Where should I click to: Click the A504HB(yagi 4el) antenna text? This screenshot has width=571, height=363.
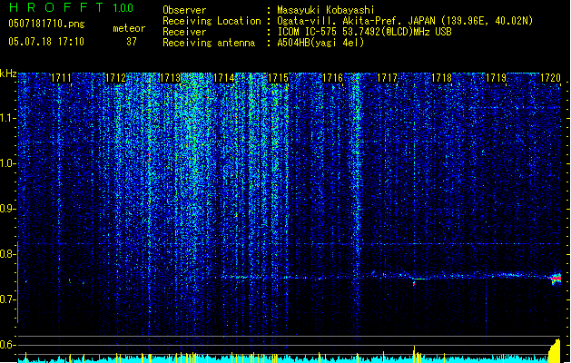click(x=320, y=43)
